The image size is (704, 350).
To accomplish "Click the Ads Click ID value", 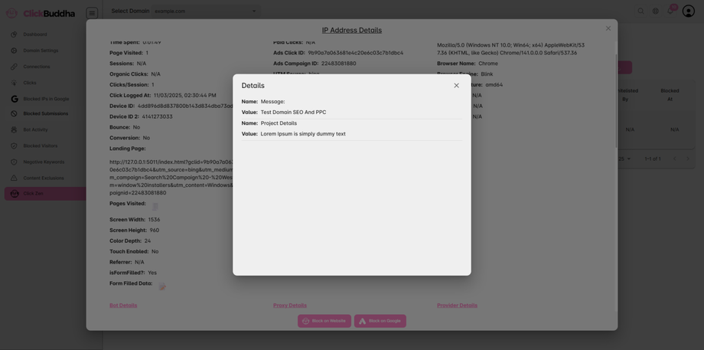I will click(x=356, y=53).
